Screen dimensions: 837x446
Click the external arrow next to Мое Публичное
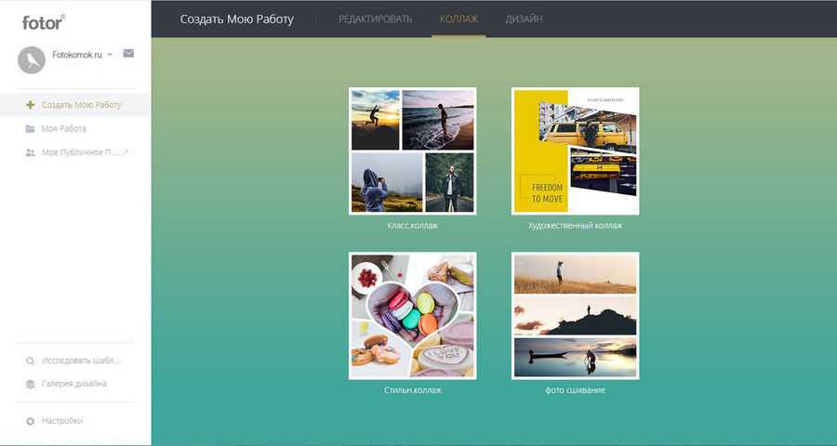coord(126,151)
